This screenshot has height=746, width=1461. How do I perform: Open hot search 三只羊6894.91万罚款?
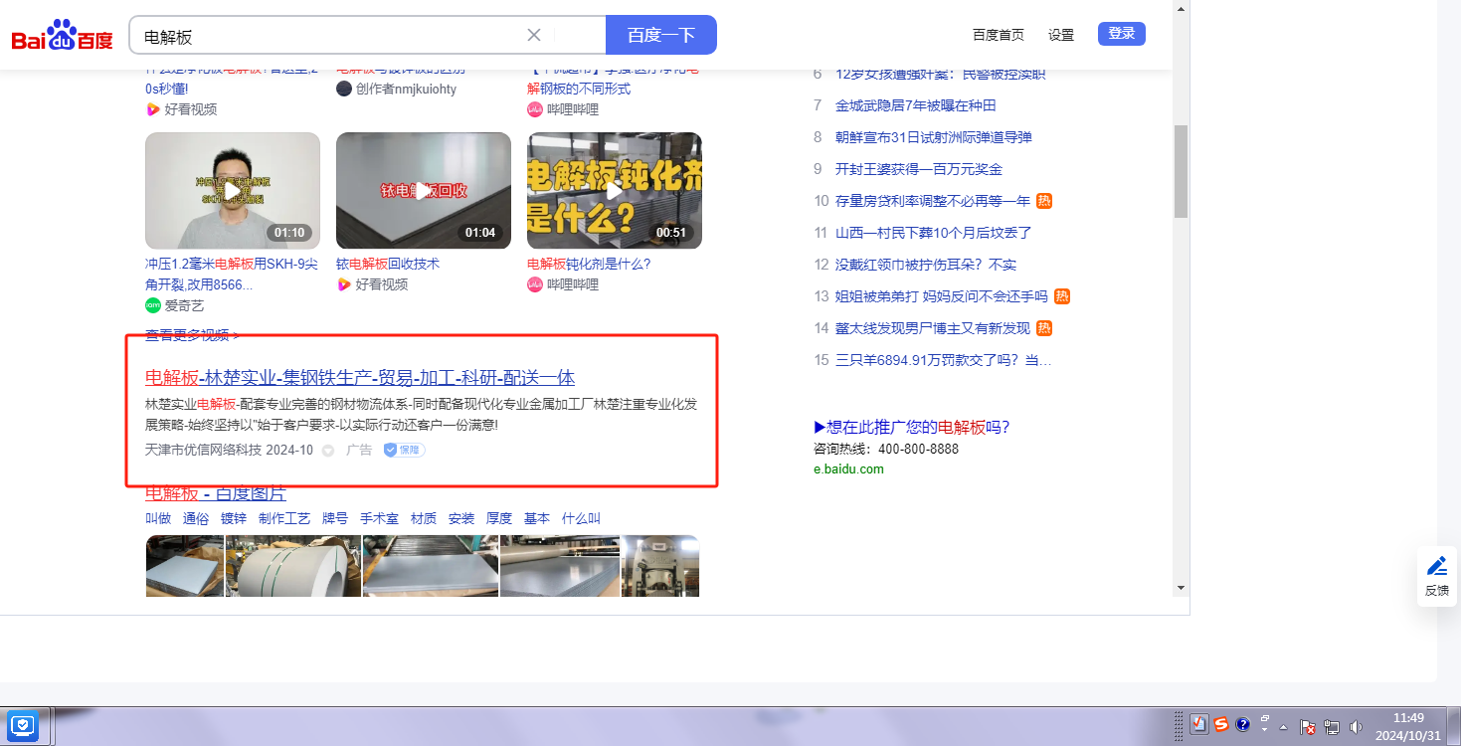[943, 360]
